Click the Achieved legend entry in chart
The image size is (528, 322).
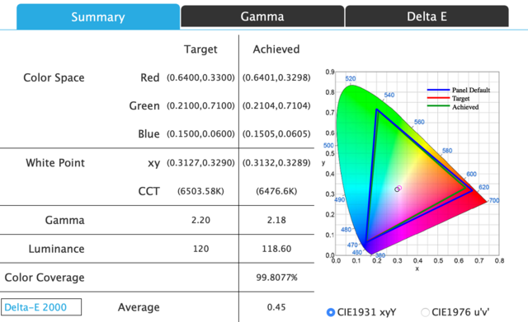coord(453,107)
